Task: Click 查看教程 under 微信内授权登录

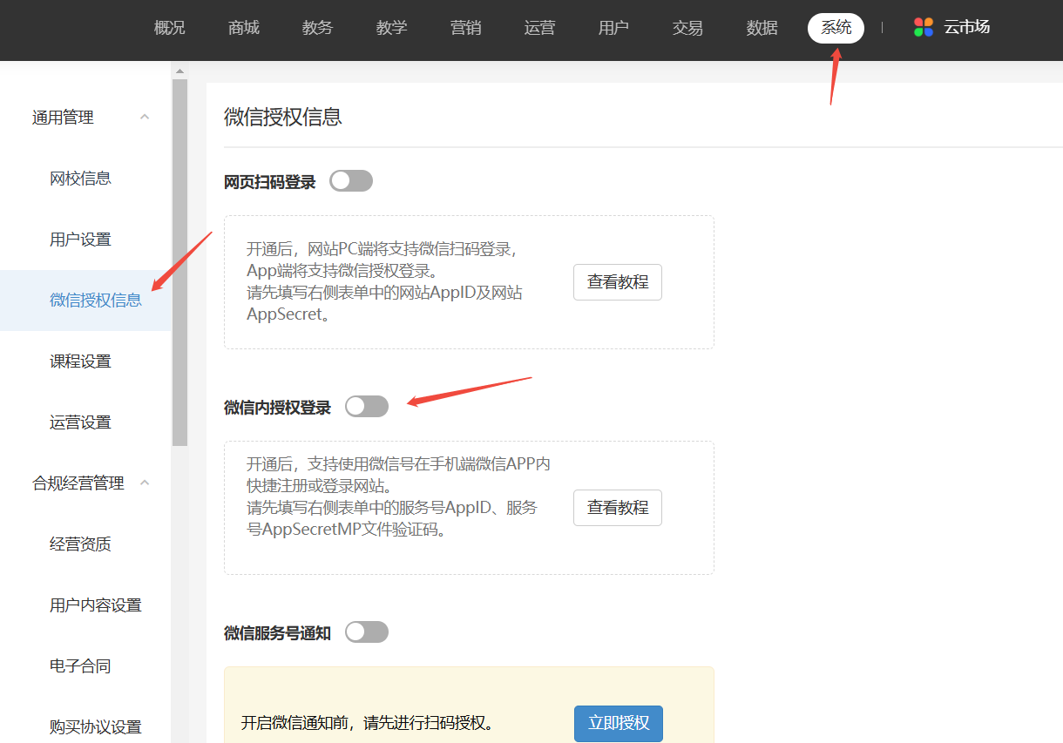Action: (x=617, y=508)
